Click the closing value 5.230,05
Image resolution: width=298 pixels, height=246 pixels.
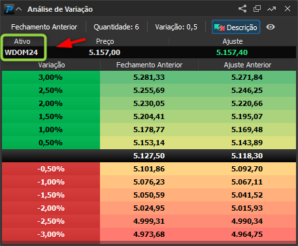(149, 103)
